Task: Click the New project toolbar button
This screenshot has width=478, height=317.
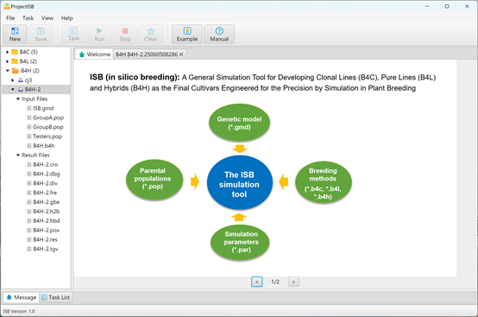Action: 15,35
